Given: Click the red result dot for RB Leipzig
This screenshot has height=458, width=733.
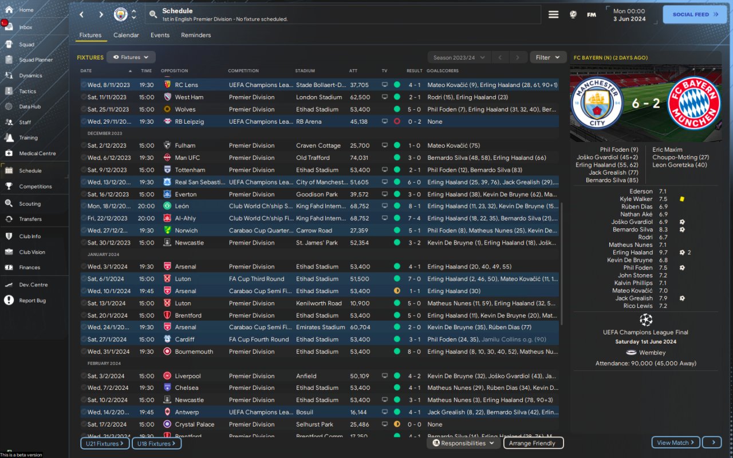Looking at the screenshot, I should pyautogui.click(x=397, y=121).
